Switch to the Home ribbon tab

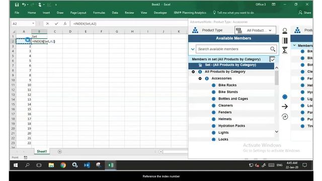[x=32, y=13]
